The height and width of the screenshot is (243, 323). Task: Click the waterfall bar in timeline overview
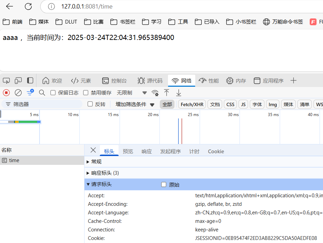pos(24,122)
